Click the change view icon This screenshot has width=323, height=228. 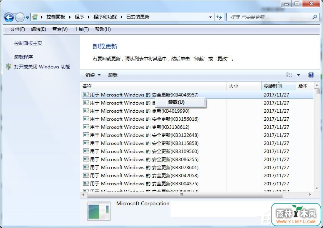coord(289,75)
